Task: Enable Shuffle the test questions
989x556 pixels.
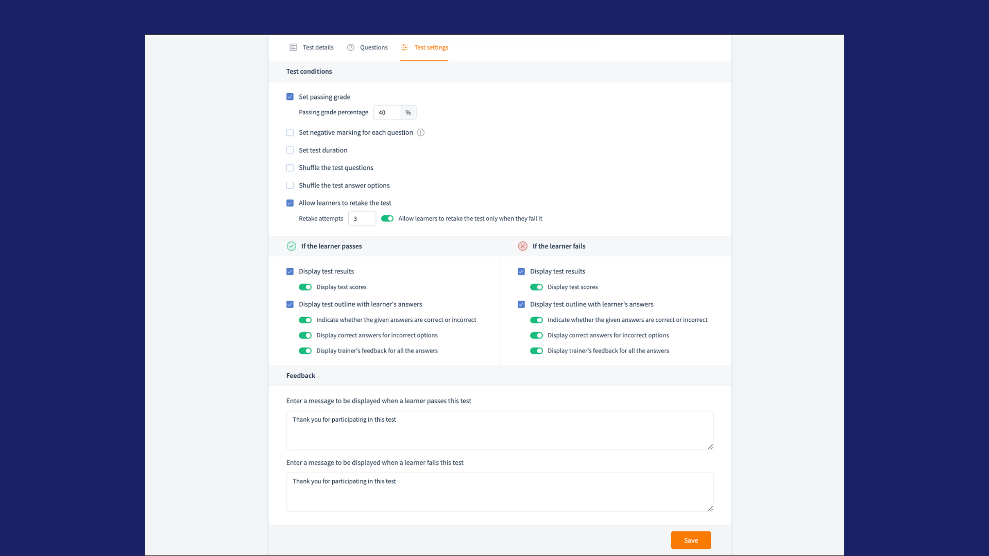Action: tap(290, 168)
